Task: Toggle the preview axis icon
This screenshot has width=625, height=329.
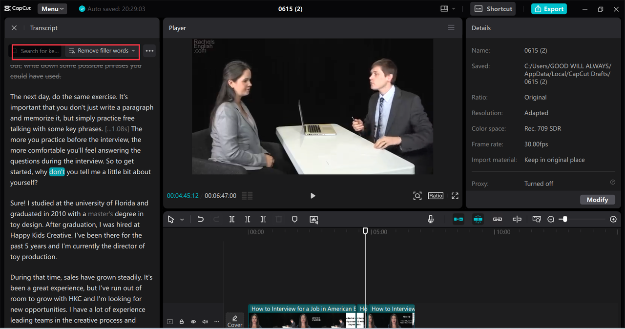Action: click(x=517, y=220)
